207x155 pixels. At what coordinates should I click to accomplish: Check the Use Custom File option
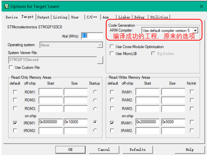pos(11,67)
